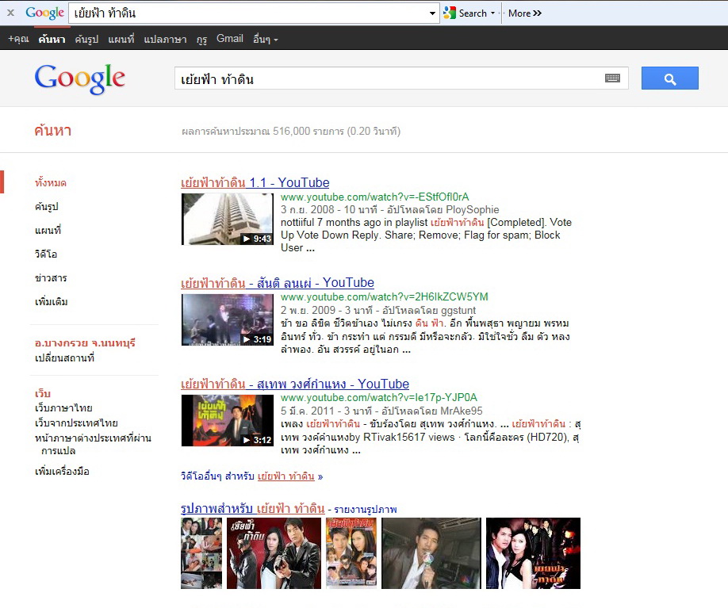Open แผนที่ in the black navigation bar

click(x=121, y=39)
